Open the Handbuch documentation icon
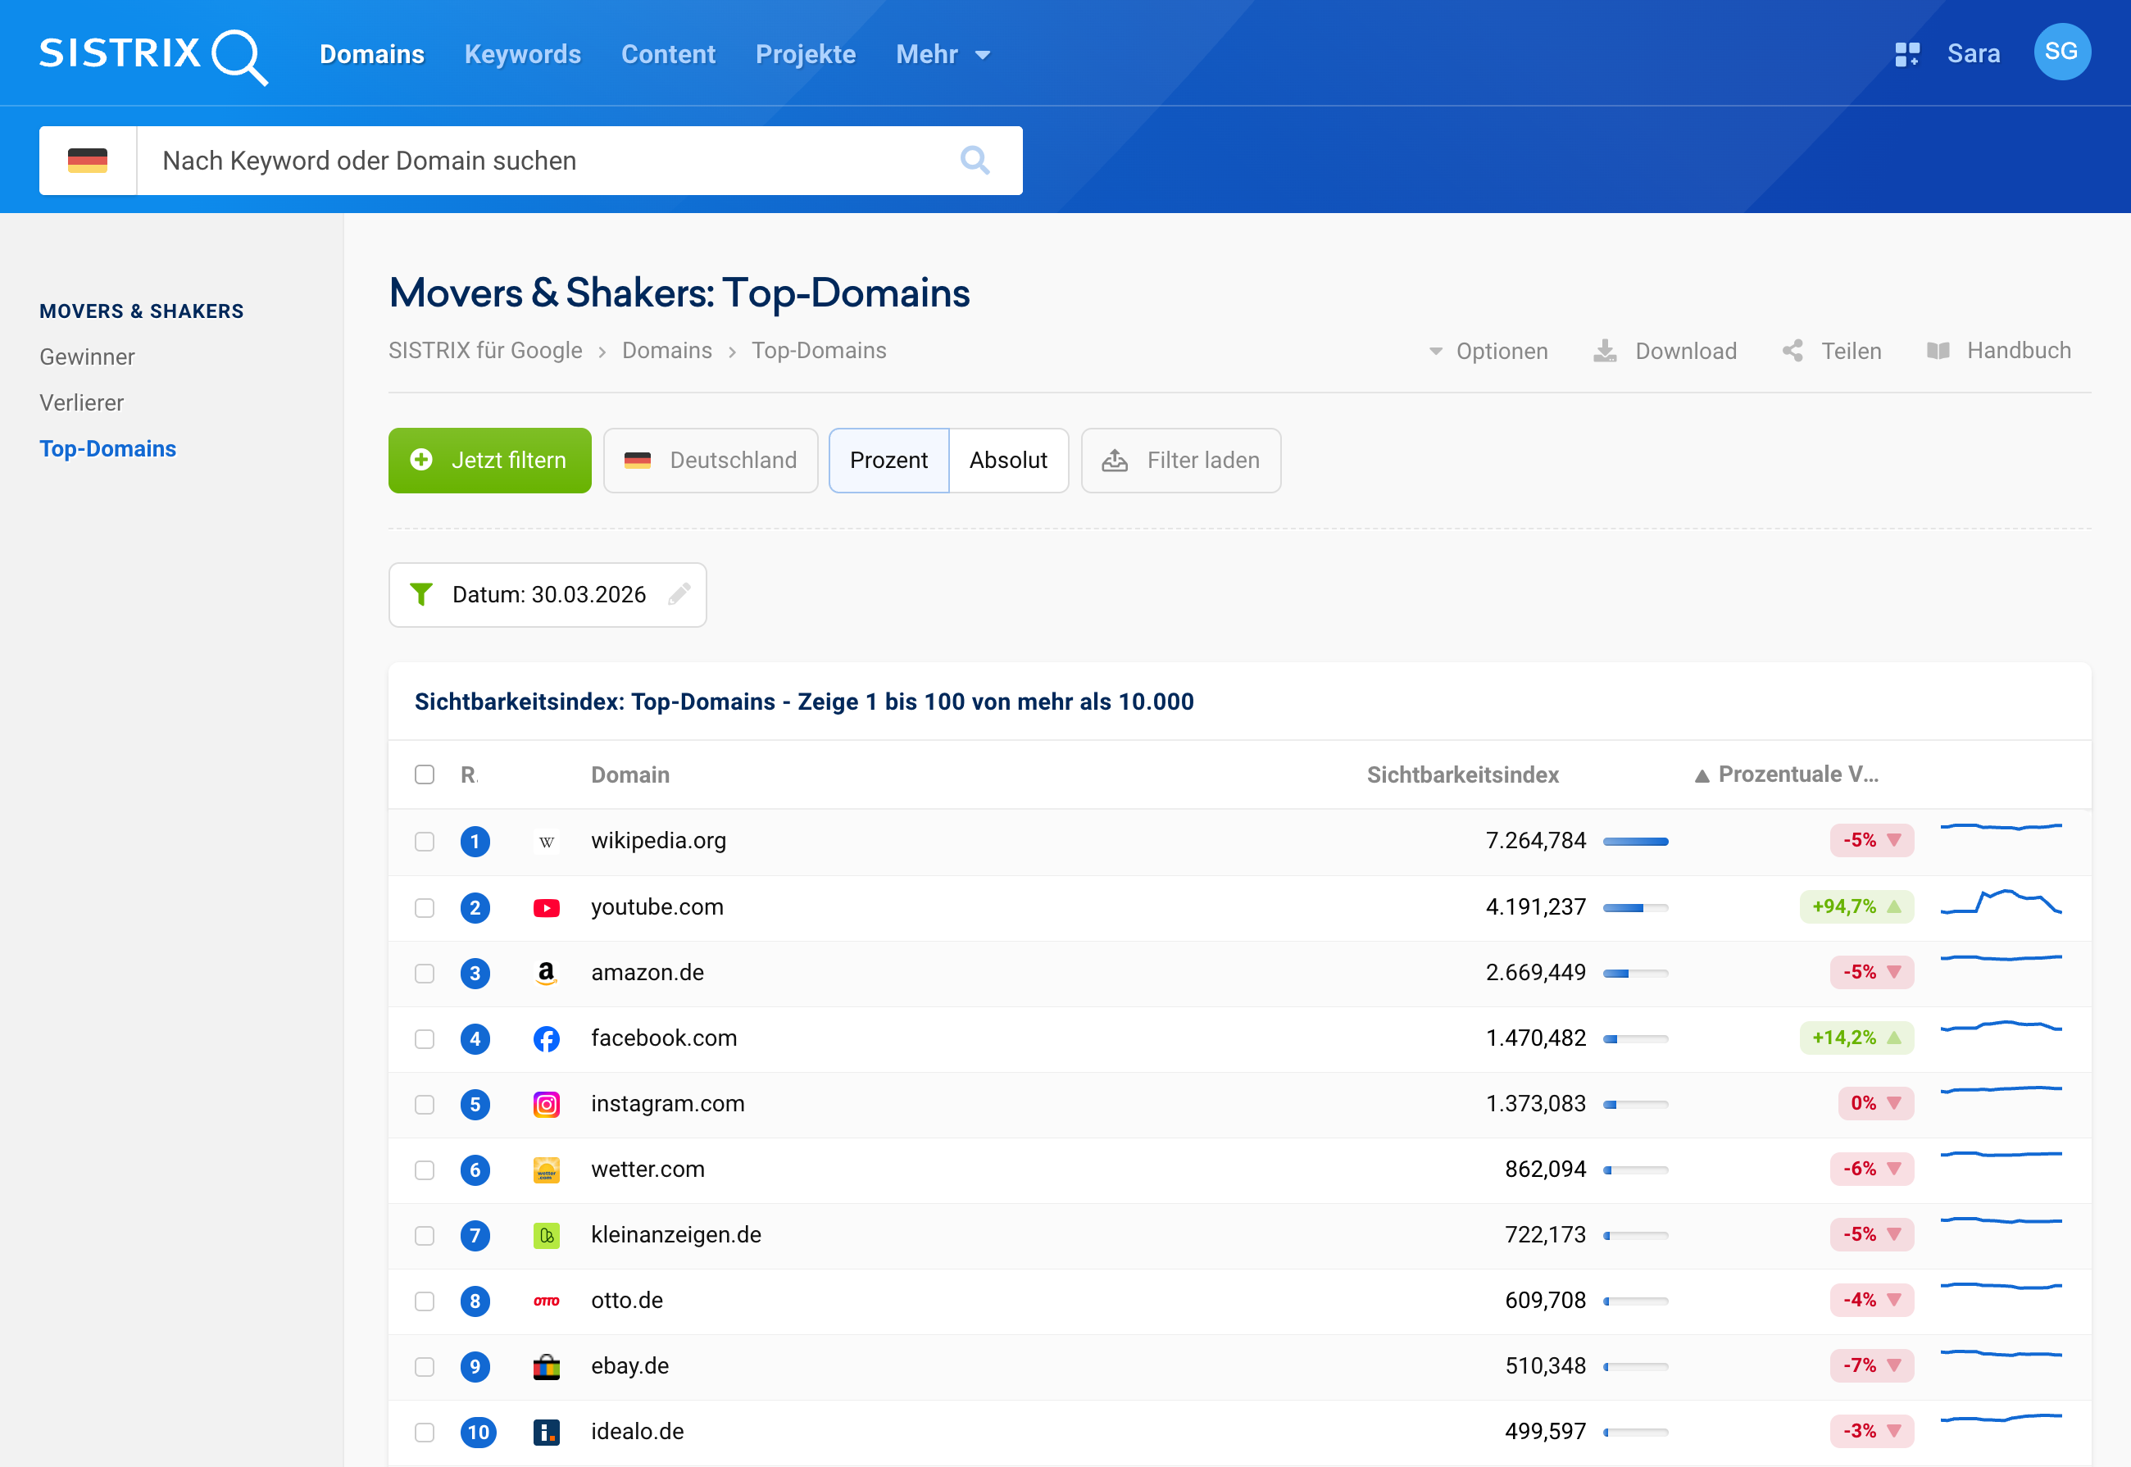 tap(1940, 351)
